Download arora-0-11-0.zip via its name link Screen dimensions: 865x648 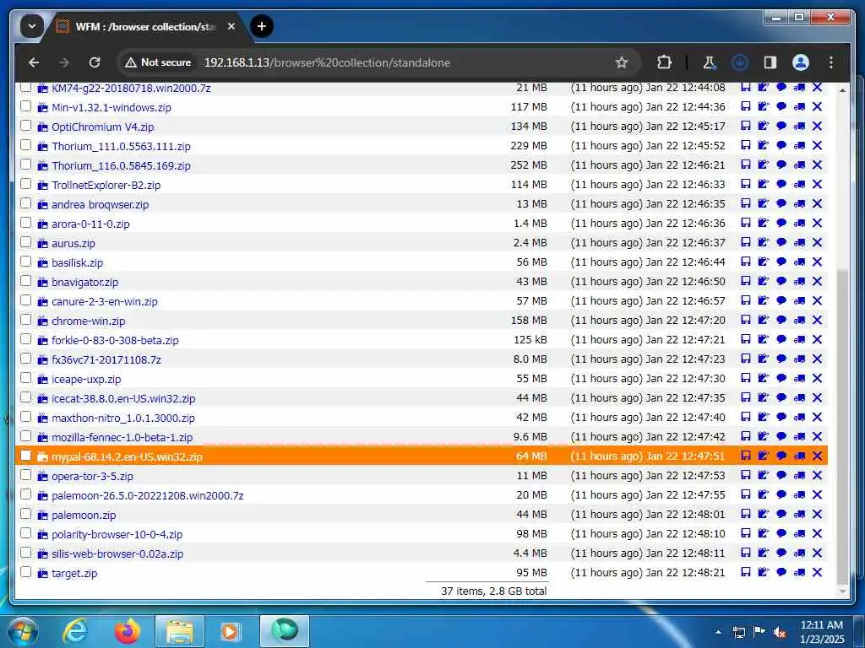(90, 224)
